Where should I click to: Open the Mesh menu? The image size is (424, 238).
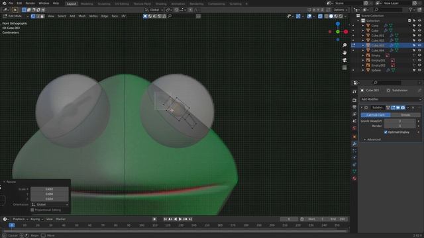click(x=82, y=16)
